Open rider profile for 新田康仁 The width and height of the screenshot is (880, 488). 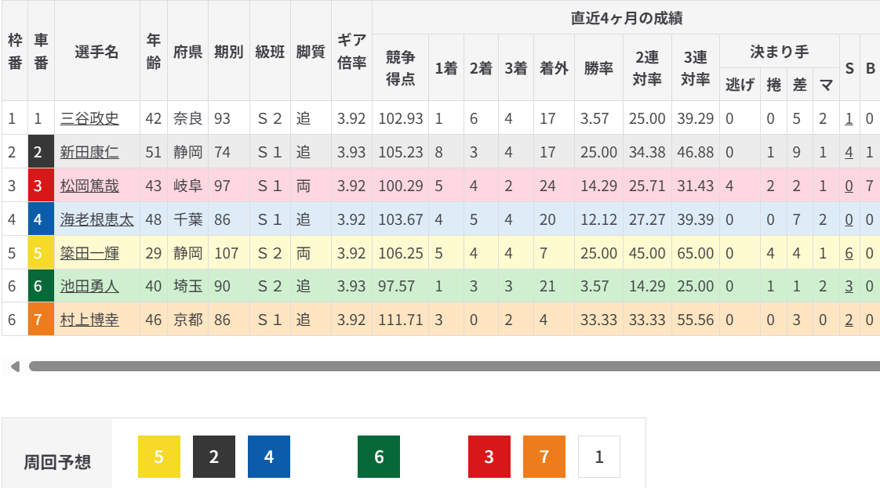click(89, 153)
